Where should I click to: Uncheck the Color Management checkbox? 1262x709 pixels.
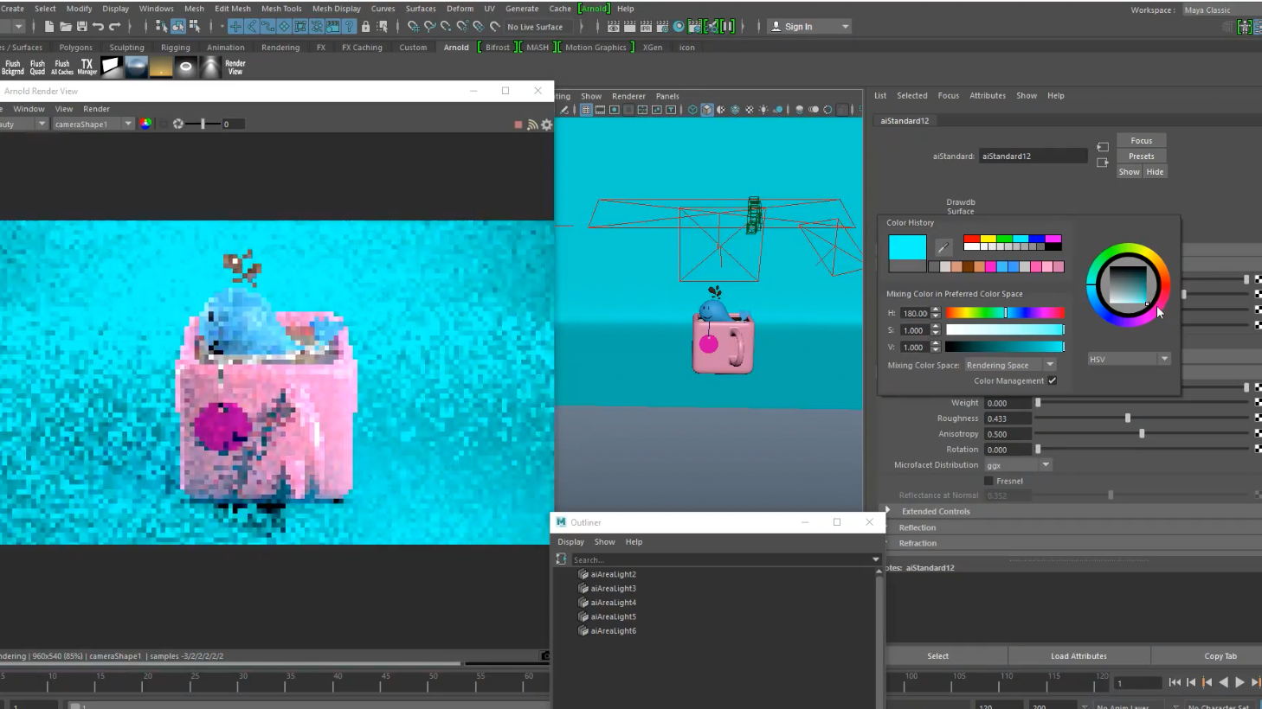[1052, 380]
